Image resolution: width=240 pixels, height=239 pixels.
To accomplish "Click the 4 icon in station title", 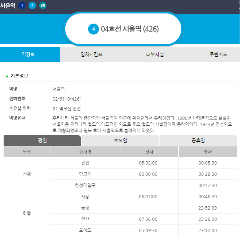I will click(x=94, y=29).
